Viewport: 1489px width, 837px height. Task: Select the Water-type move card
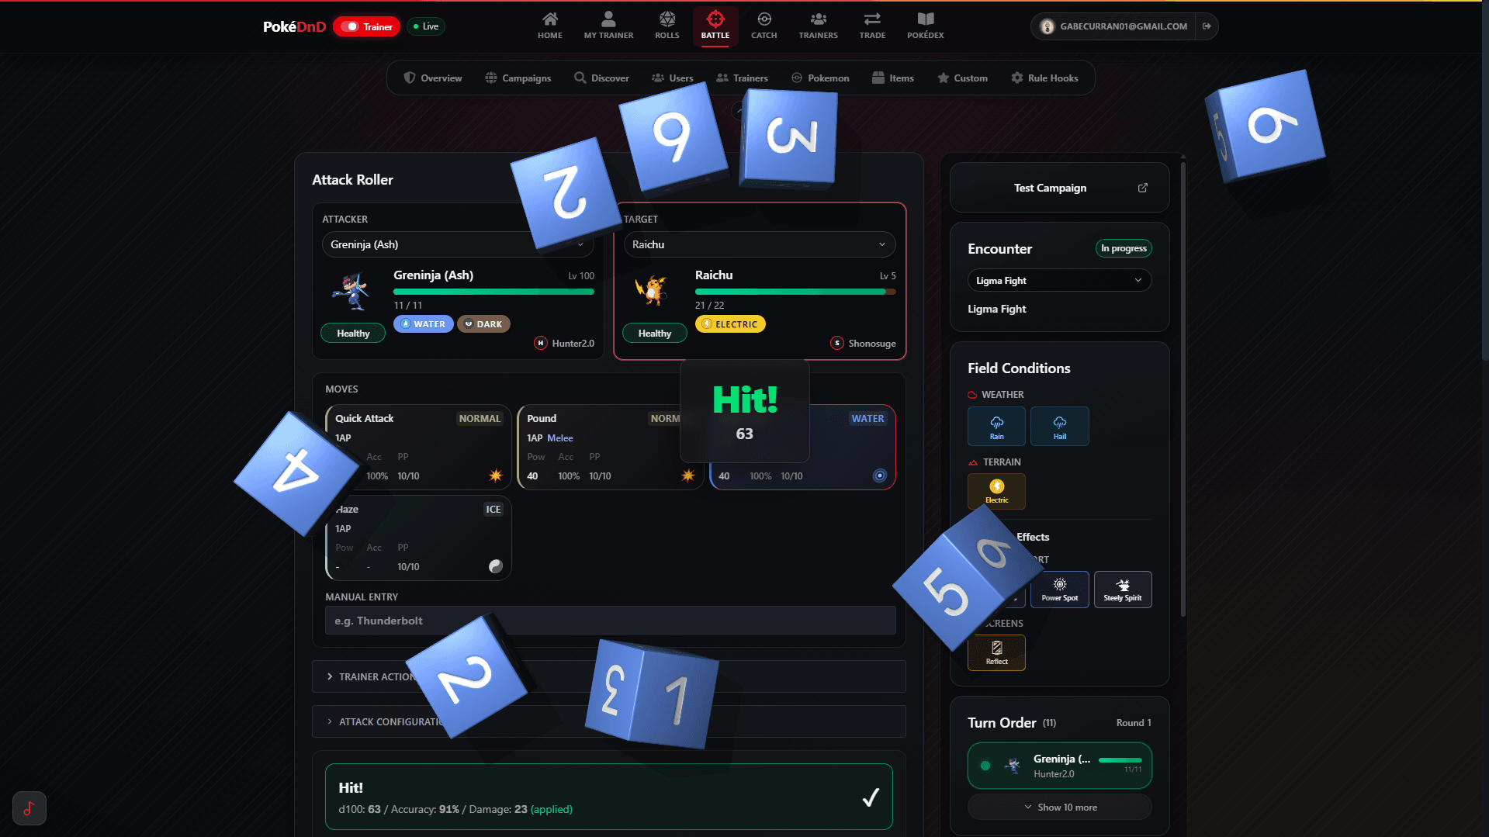pyautogui.click(x=802, y=447)
